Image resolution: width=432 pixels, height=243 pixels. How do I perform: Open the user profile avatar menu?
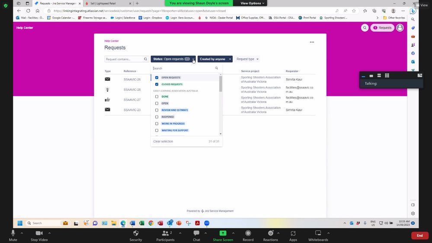coord(400,28)
